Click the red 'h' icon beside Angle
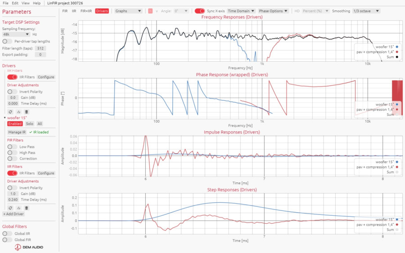The image size is (405, 253). (x=150, y=11)
